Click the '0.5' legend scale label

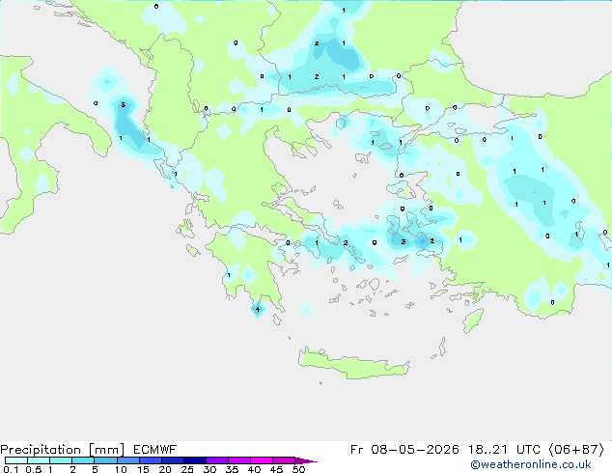pyautogui.click(x=34, y=469)
